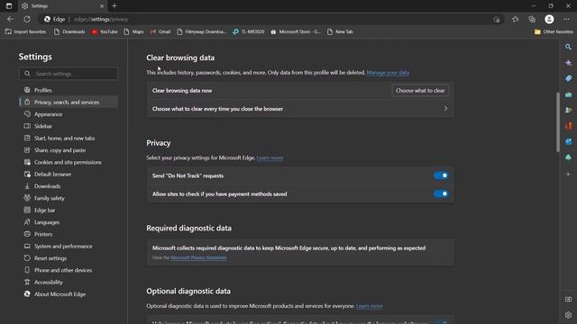Click the profile avatar icon
Screen dimensions: 577x324
549,19
